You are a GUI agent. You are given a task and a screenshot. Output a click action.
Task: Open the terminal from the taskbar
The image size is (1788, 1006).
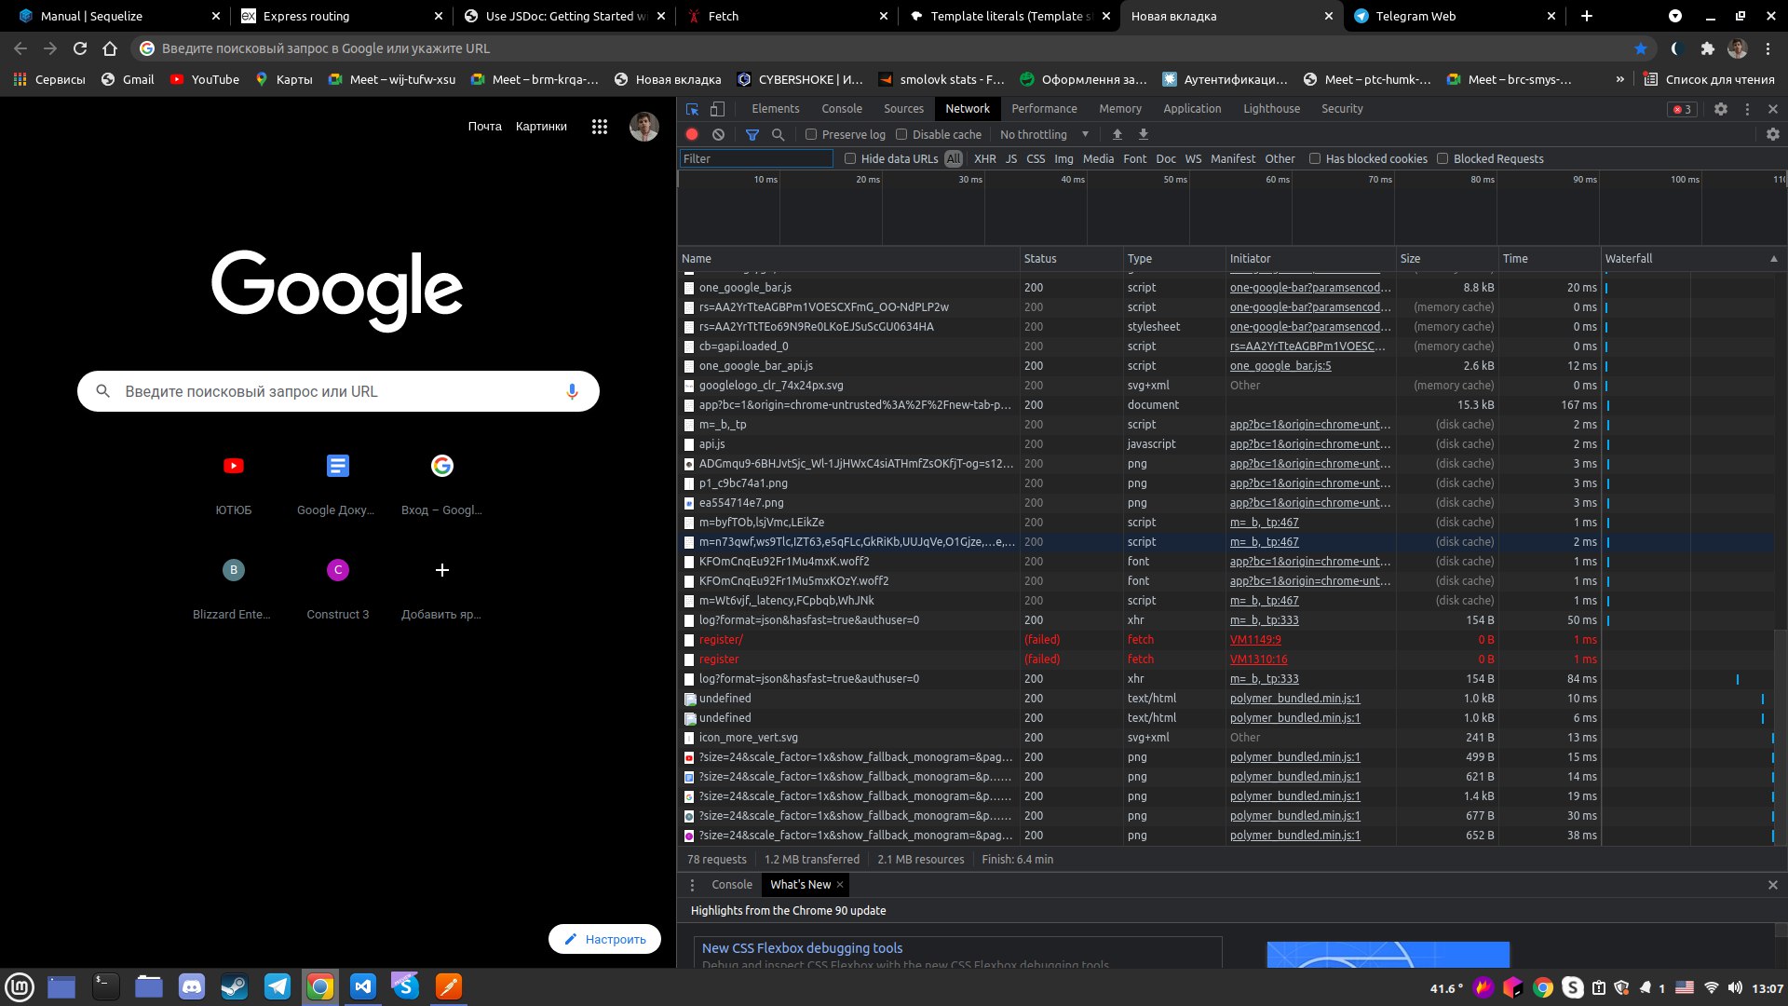tap(106, 986)
